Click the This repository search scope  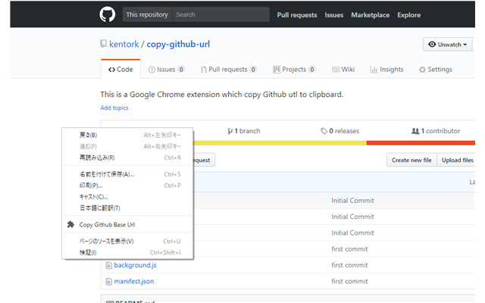(147, 14)
